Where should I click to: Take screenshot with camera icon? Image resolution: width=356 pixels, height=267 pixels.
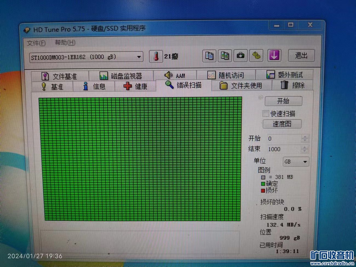(x=240, y=56)
